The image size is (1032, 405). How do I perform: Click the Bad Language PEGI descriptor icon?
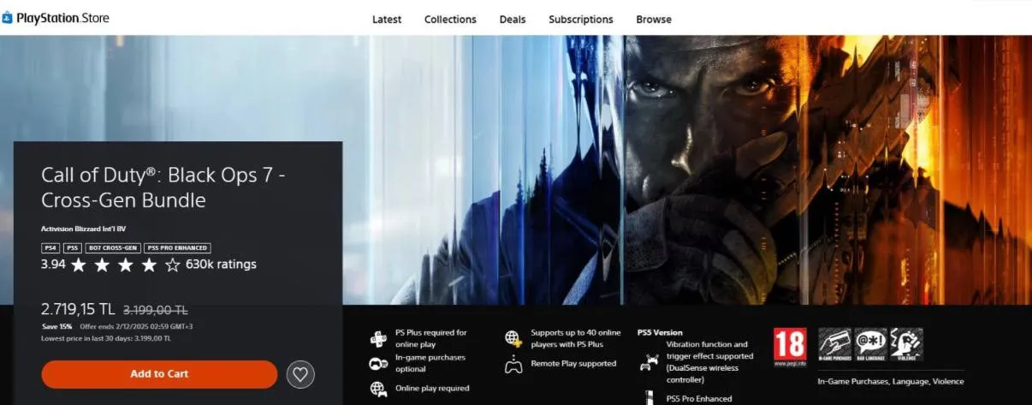click(x=870, y=344)
